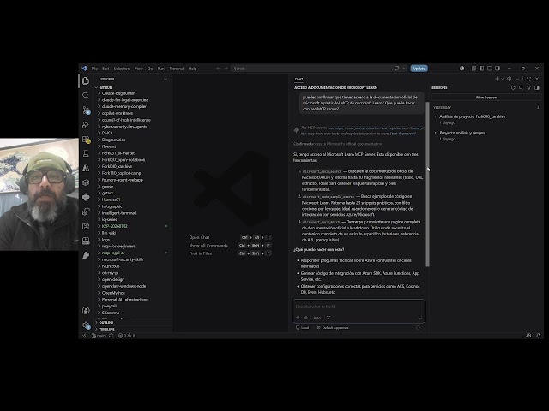Click 'Show All Commands' on welcome screen
This screenshot has width=549, height=411.
pos(208,246)
